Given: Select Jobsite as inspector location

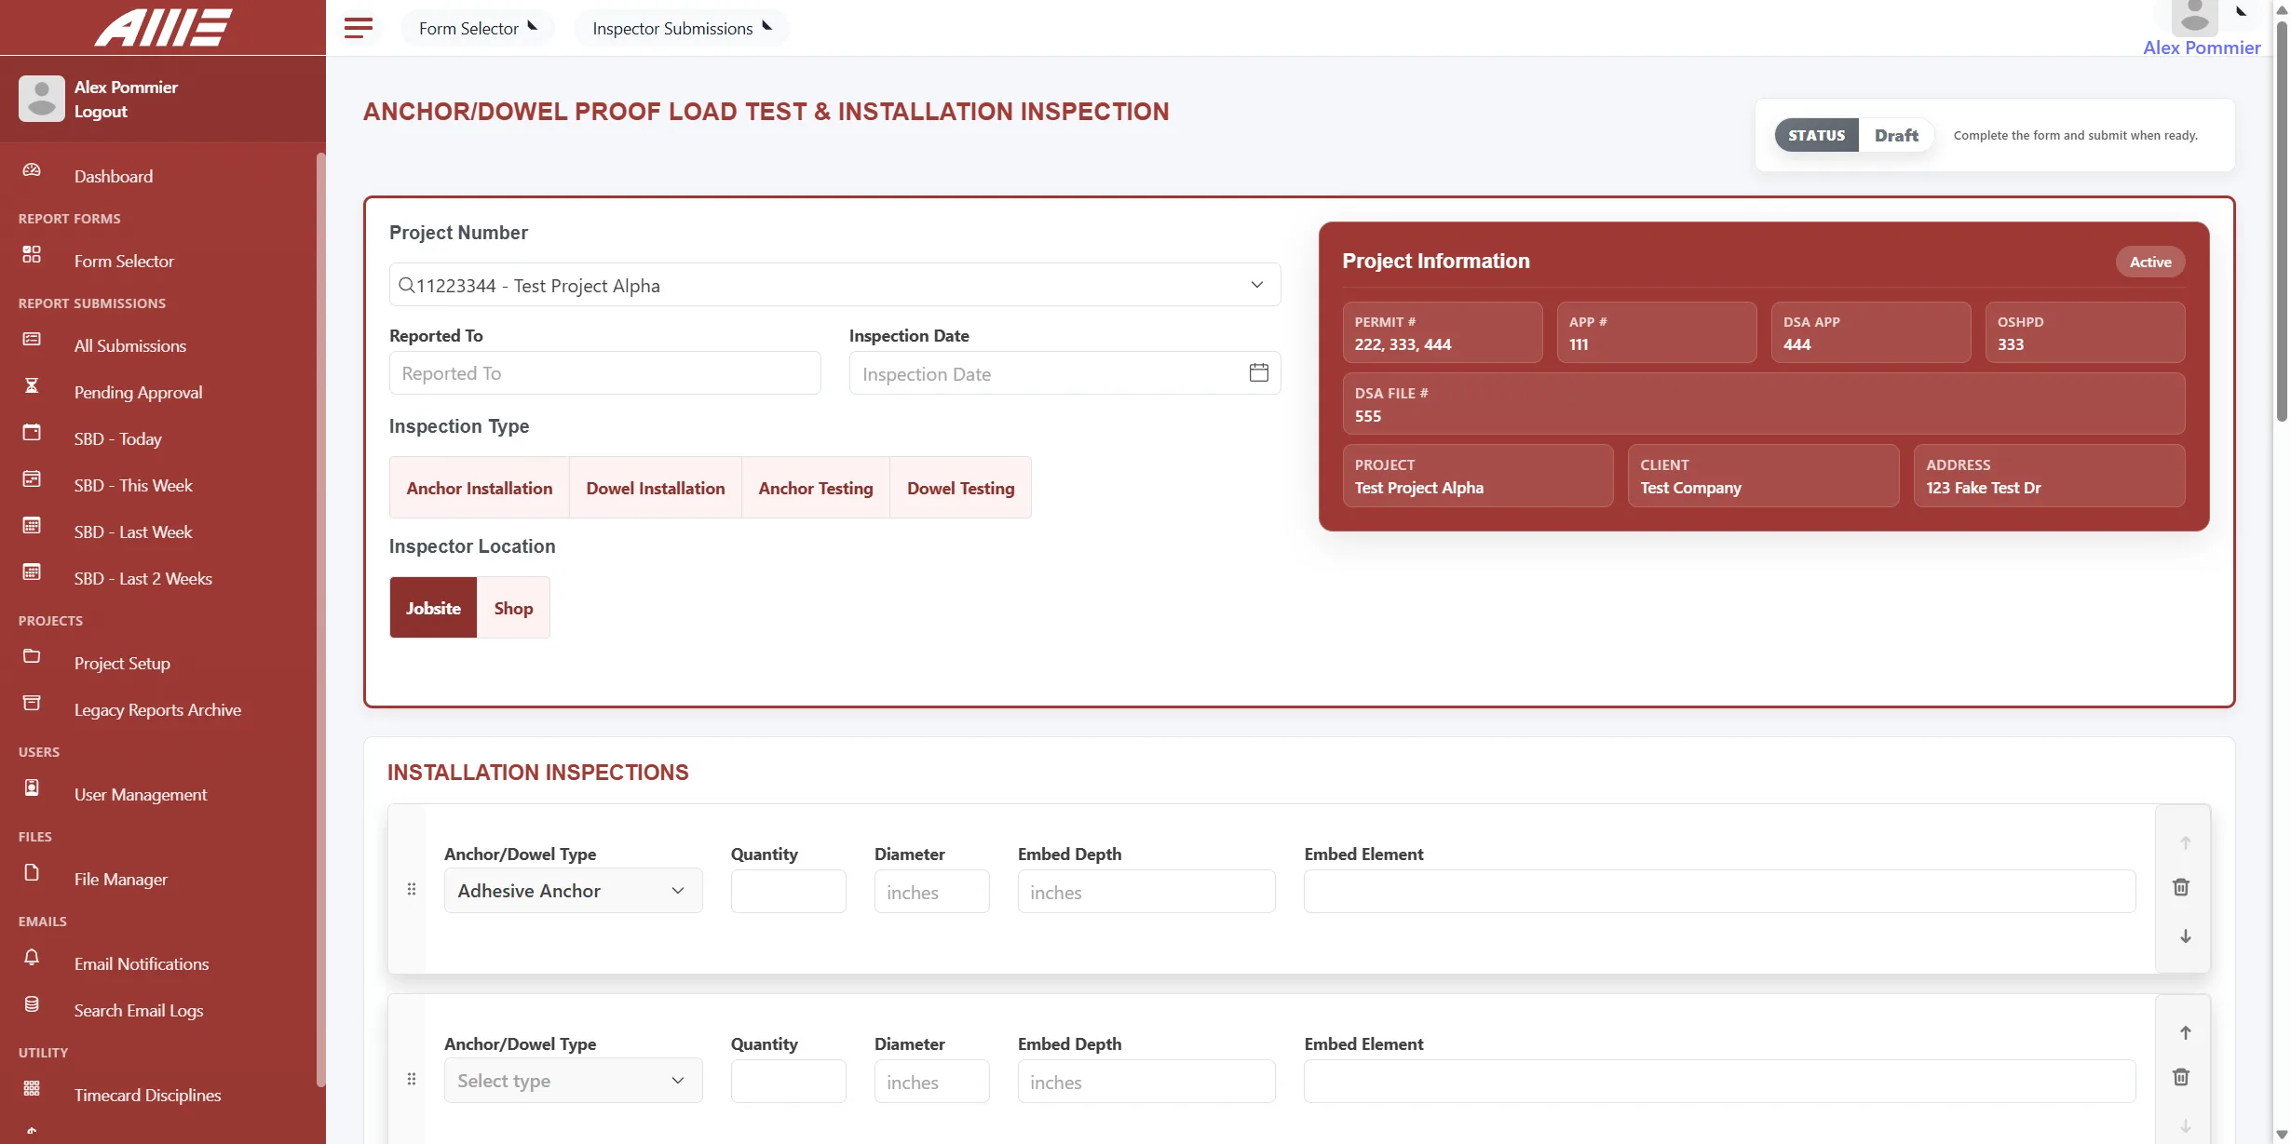Looking at the screenshot, I should point(433,608).
